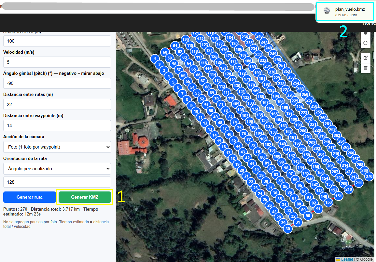
Task: Expand the Orientación de la ruta dropdown
Action: pyautogui.click(x=57, y=169)
